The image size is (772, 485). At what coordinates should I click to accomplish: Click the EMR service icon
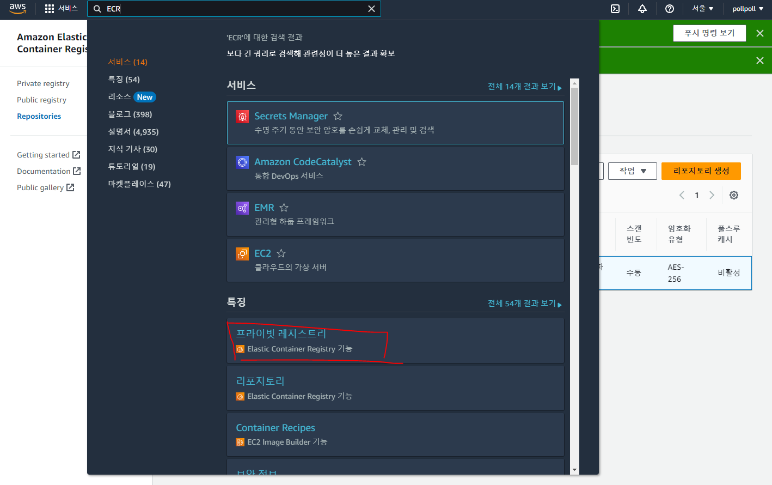[x=242, y=208]
